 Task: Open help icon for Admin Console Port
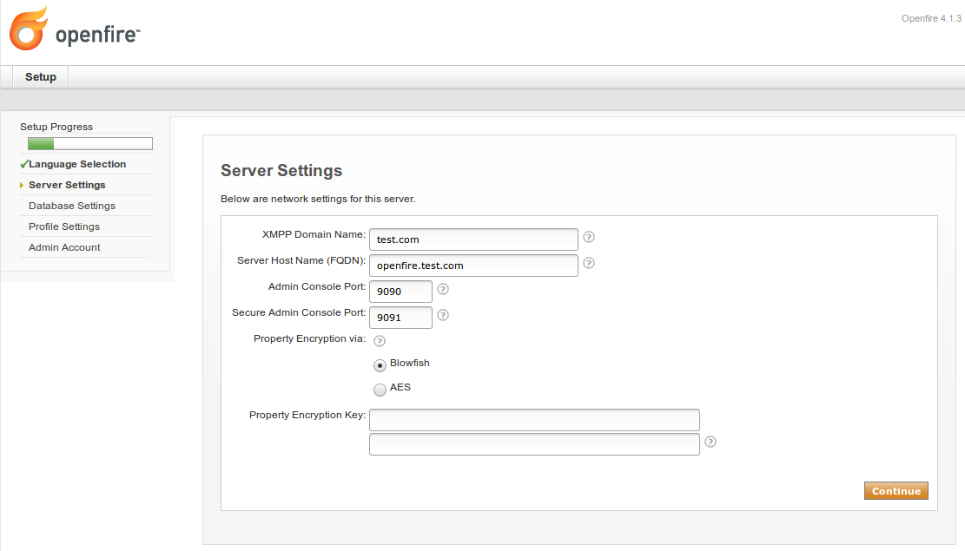pyautogui.click(x=442, y=289)
